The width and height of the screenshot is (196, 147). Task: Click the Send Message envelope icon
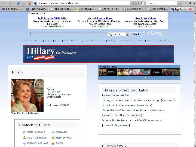point(24,132)
